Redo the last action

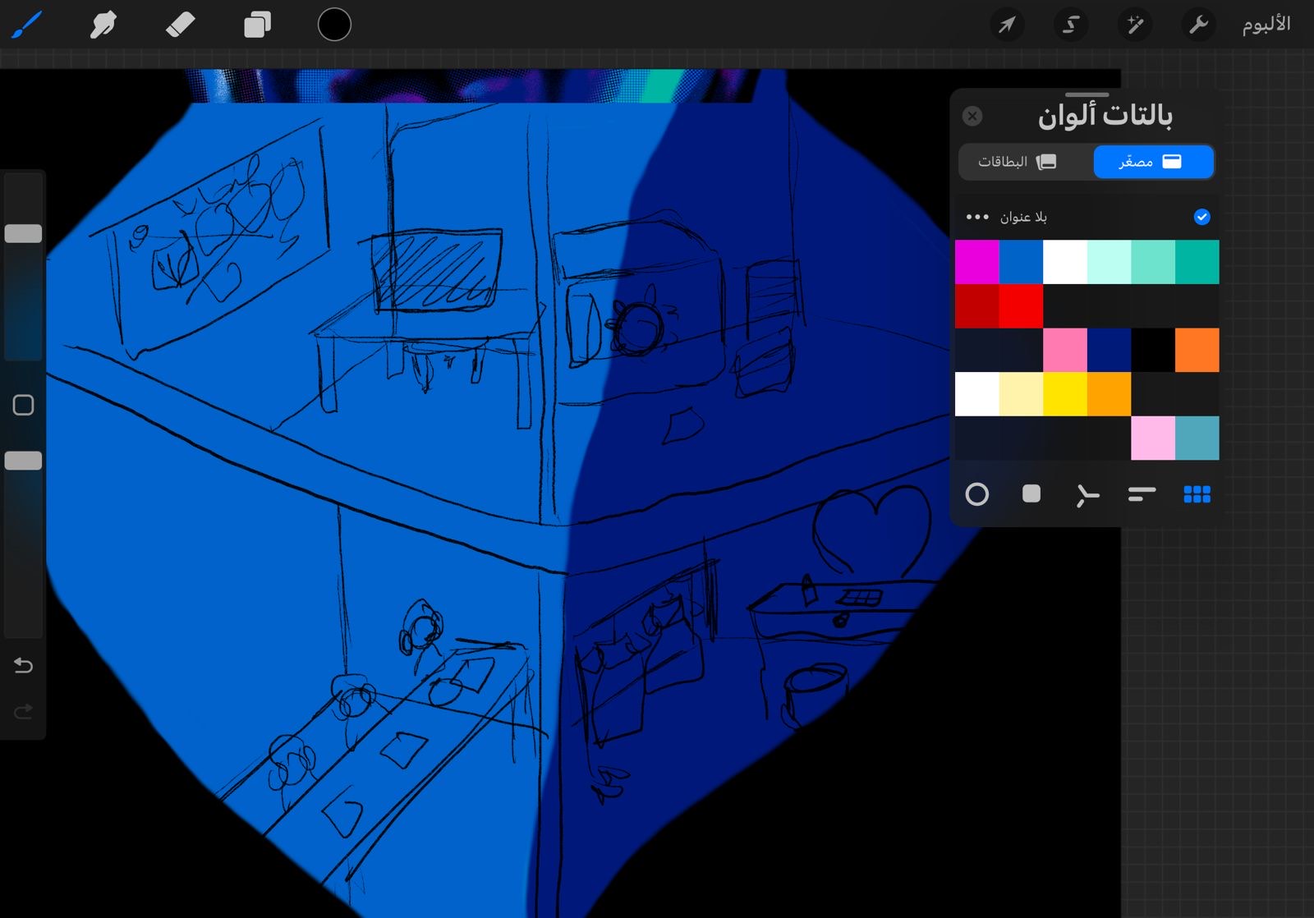23,711
